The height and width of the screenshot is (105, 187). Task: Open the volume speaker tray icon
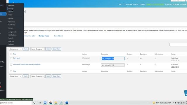184,103
